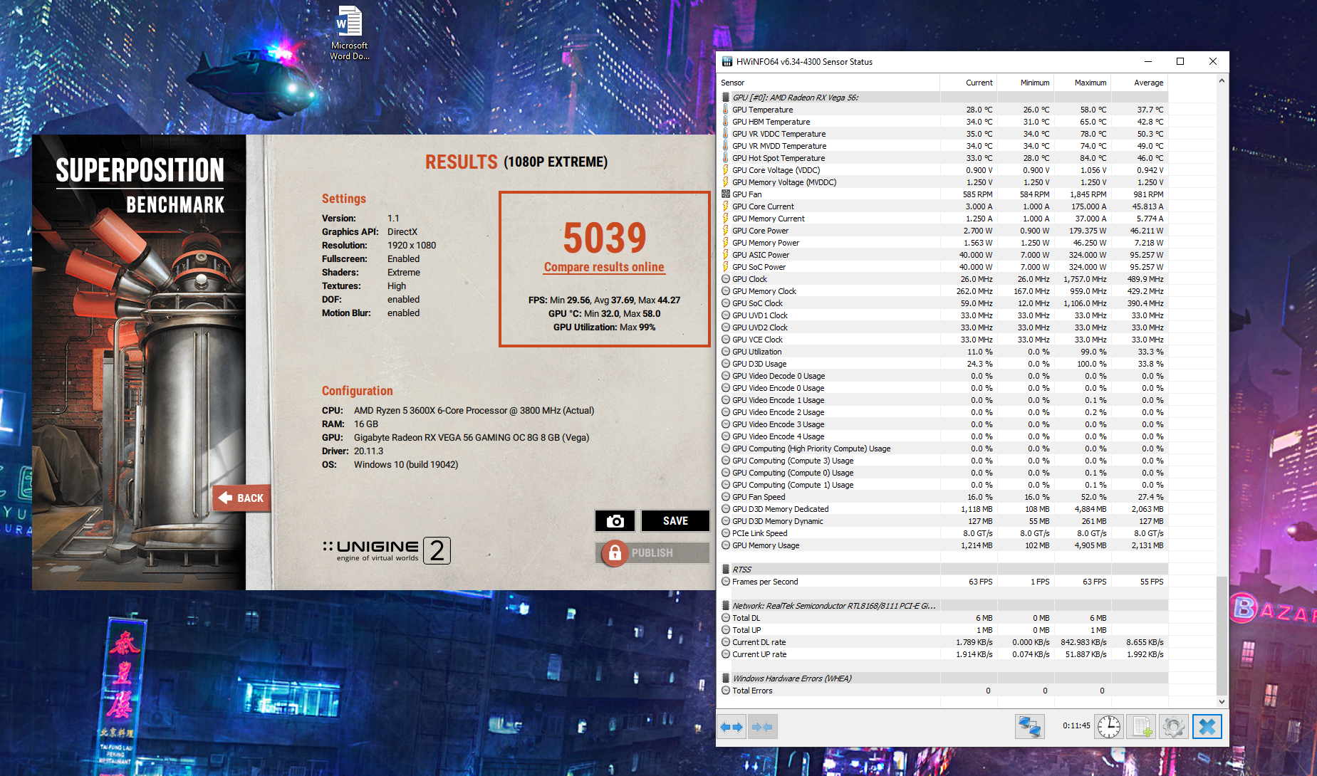
Task: Open the Microsoft Word document desktop icon
Action: pos(349,33)
